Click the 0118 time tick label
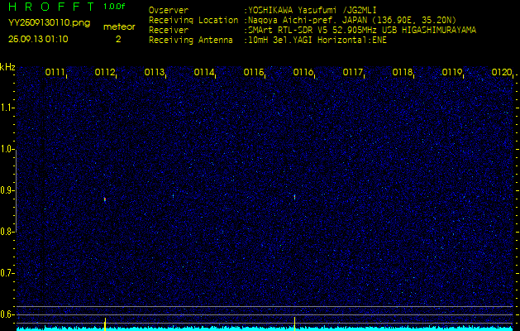The width and height of the screenshot is (520, 331). click(x=402, y=73)
